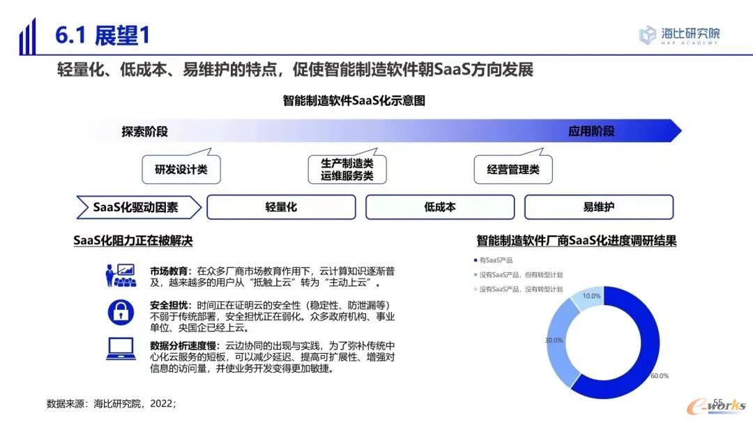This screenshot has width=753, height=422.
Task: Click the laptop icon beside 数据分析速度慢
Action: (x=121, y=349)
